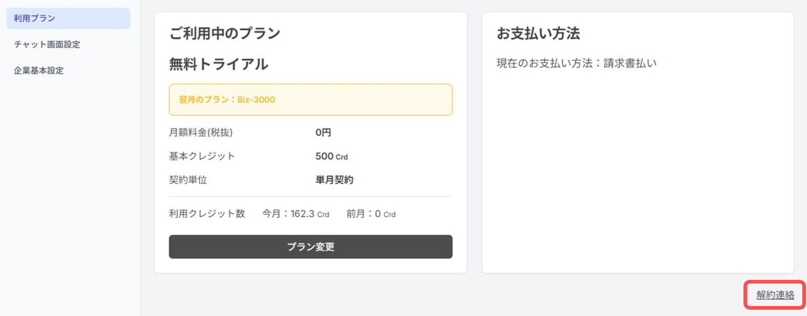Image resolution: width=807 pixels, height=316 pixels.
Task: Click the 前月：0 Crd usage value
Action: tap(370, 214)
